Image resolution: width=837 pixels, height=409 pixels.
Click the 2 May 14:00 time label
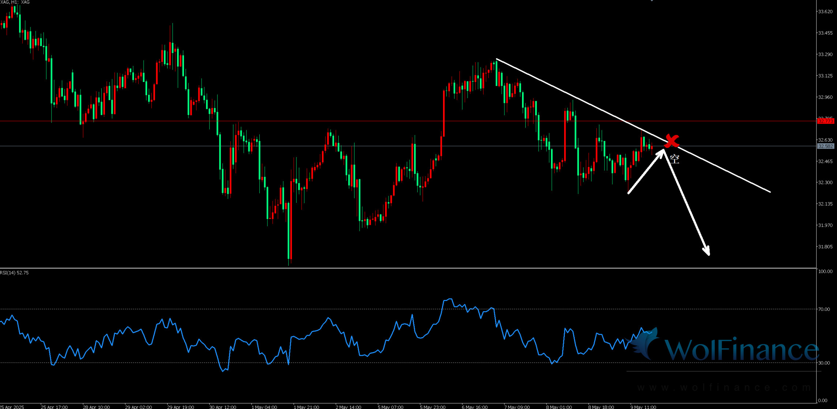[x=348, y=407]
